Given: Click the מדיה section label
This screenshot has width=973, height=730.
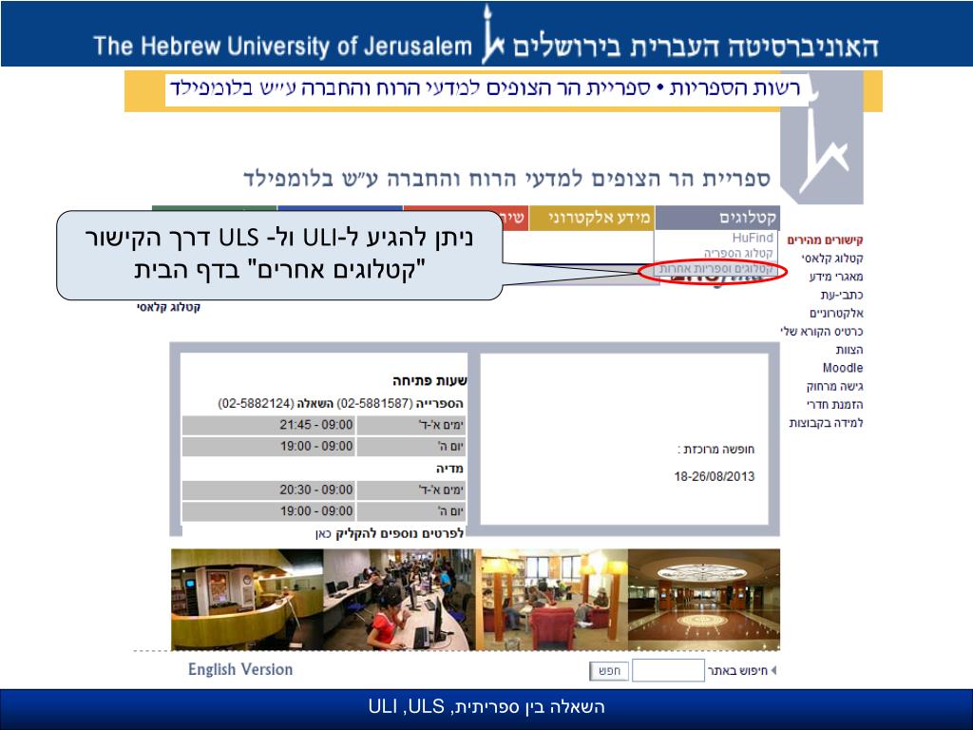Looking at the screenshot, I should pos(449,469).
